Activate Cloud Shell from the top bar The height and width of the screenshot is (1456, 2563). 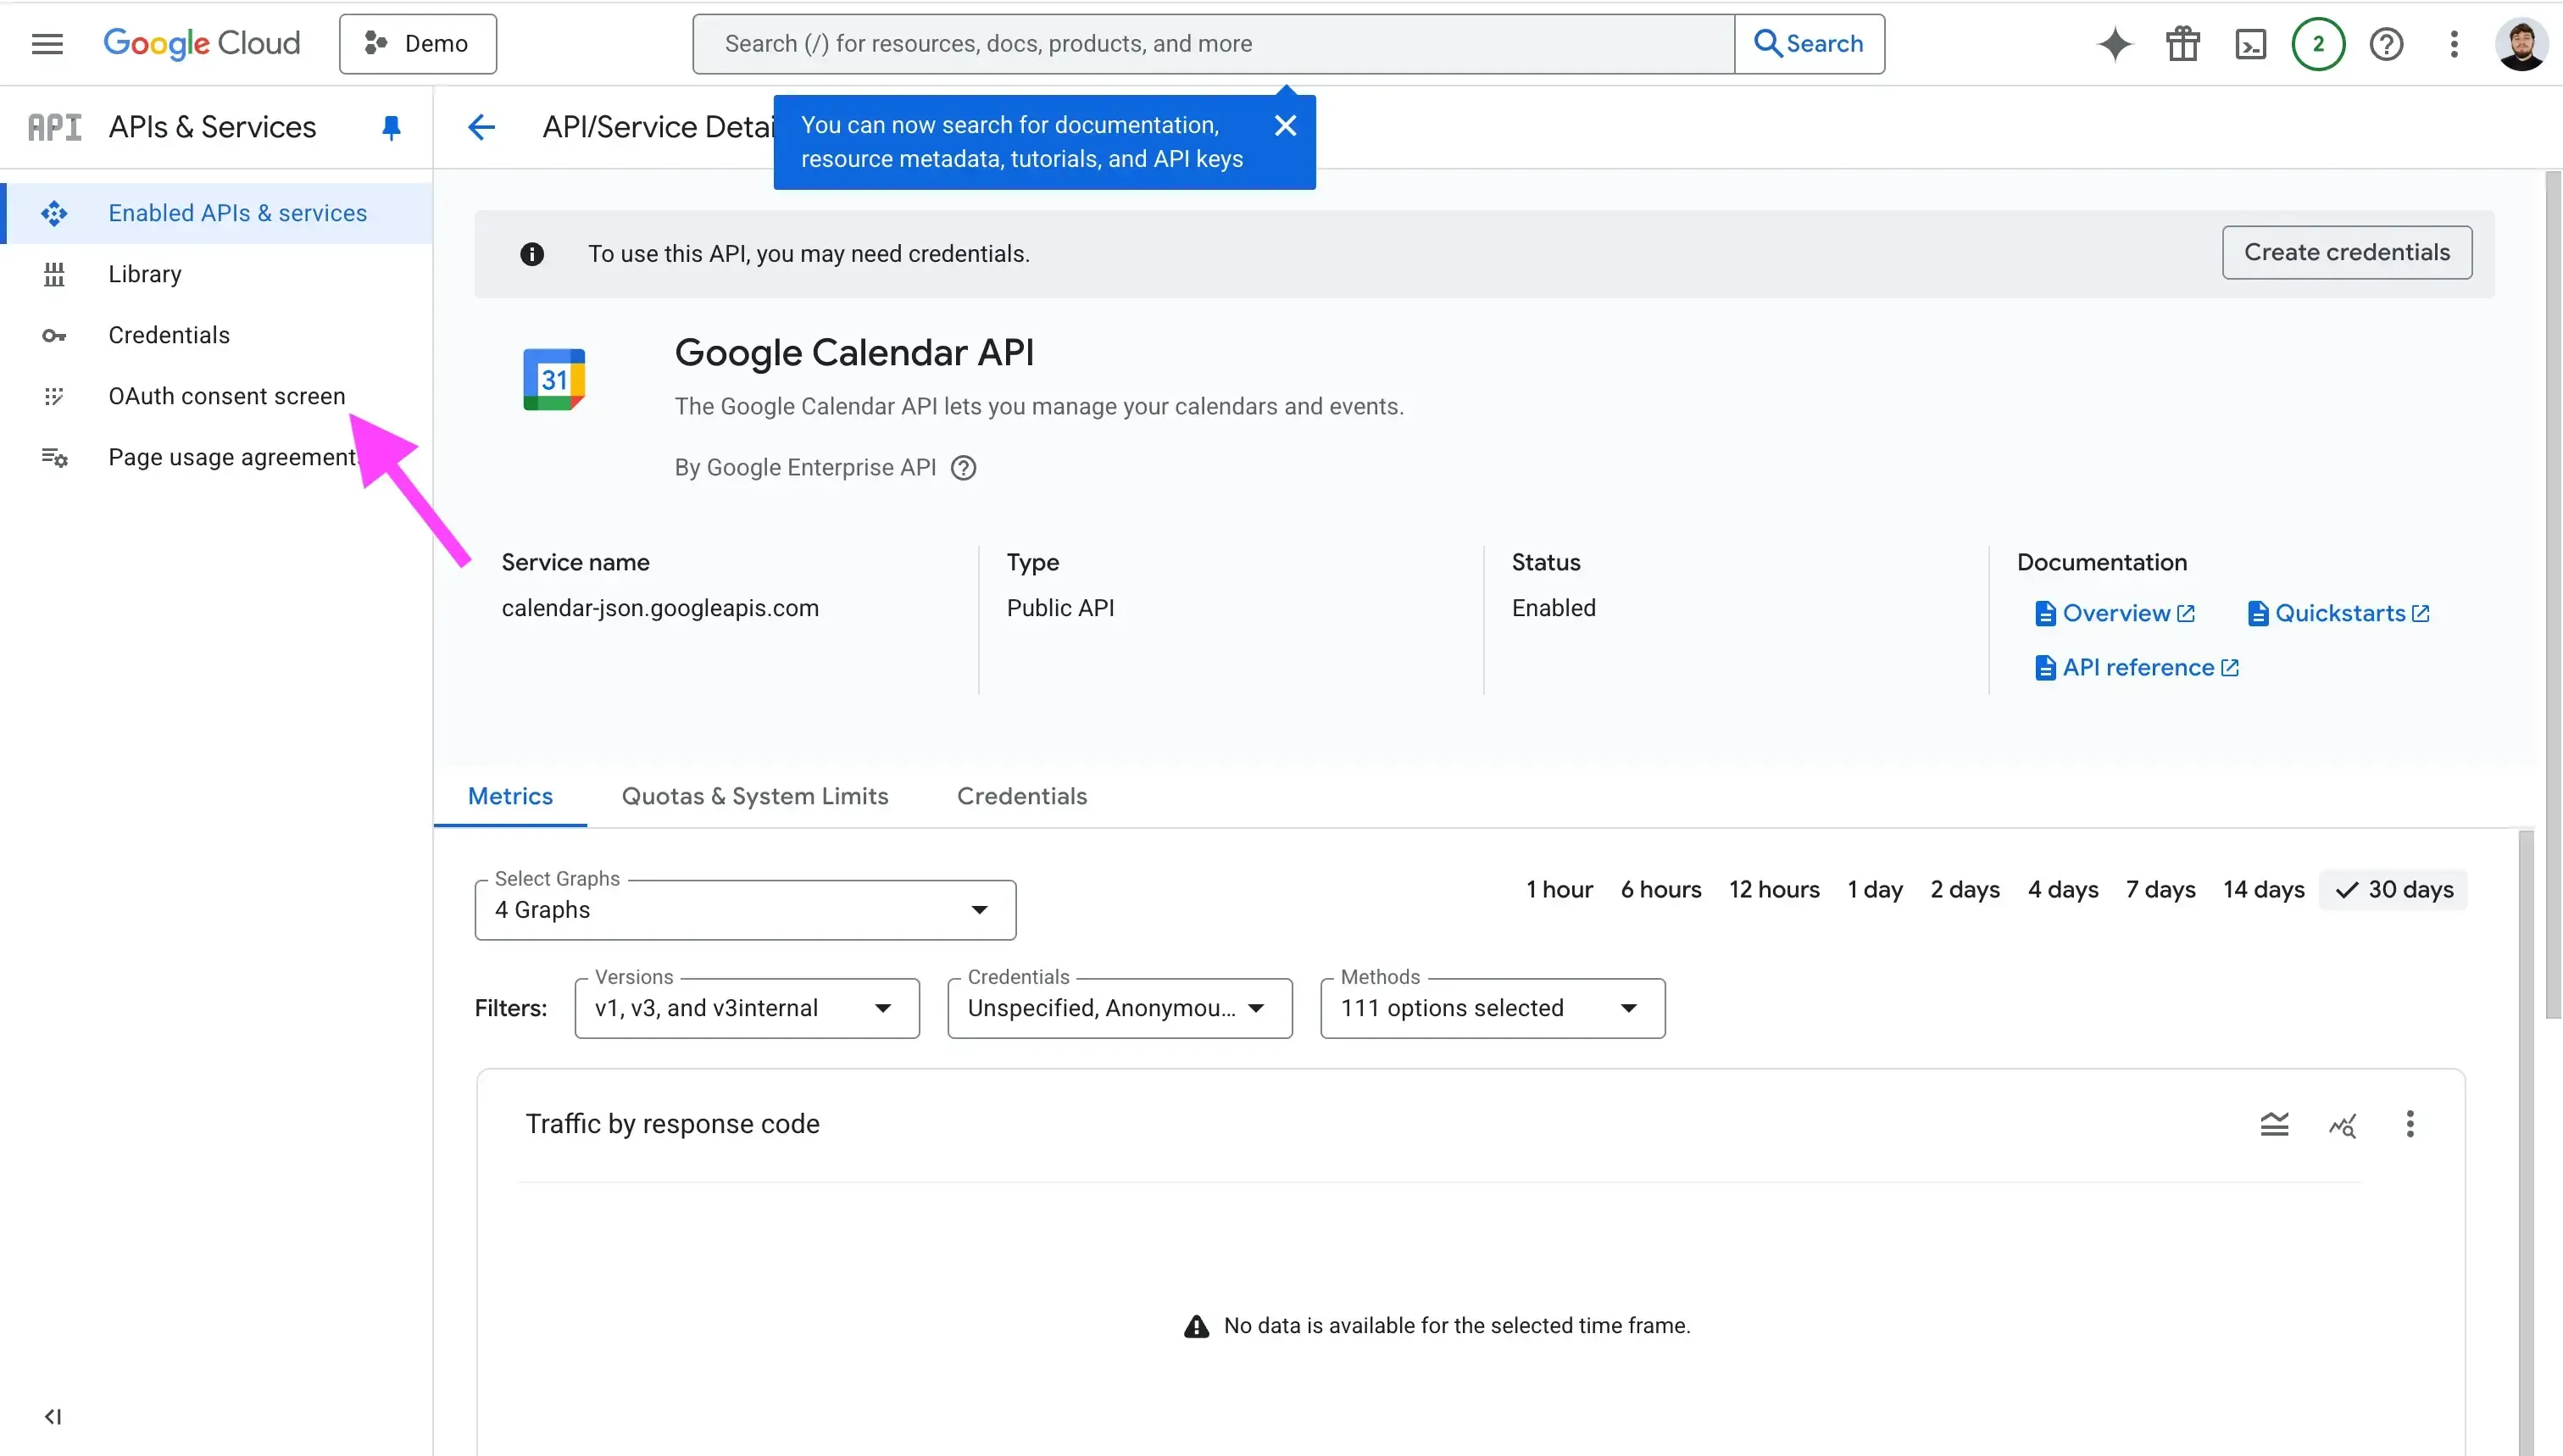[x=2250, y=43]
